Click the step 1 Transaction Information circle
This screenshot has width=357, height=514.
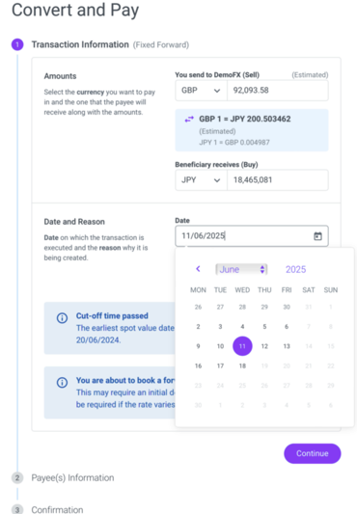(x=17, y=44)
